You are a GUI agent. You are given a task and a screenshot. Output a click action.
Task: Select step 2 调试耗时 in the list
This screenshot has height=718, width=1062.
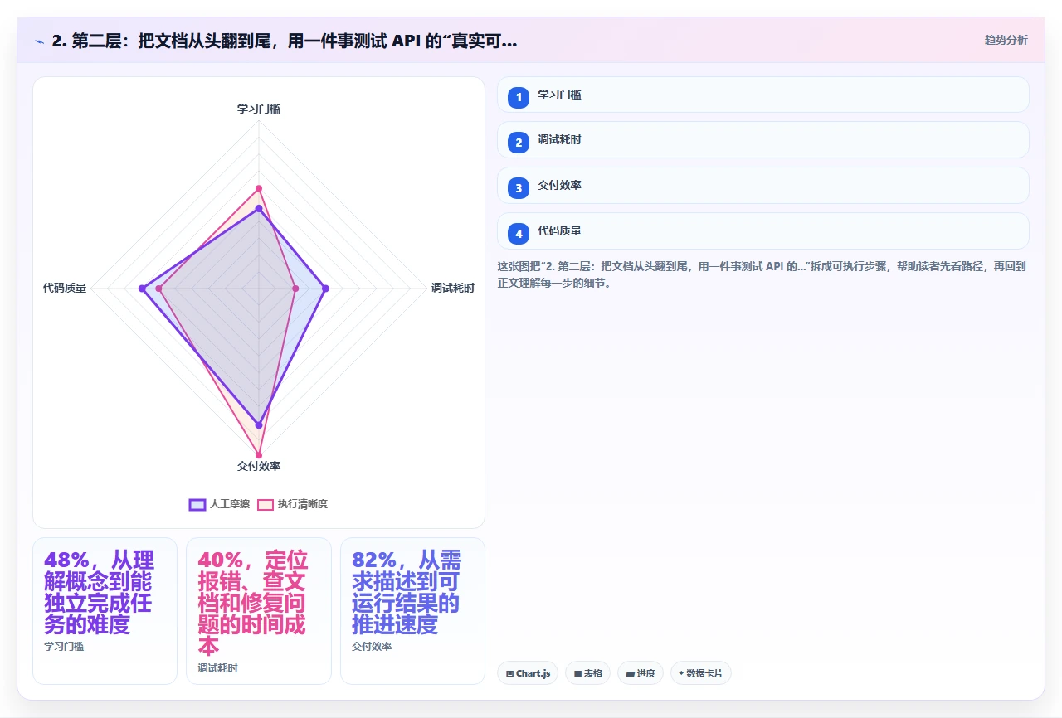[x=762, y=140]
